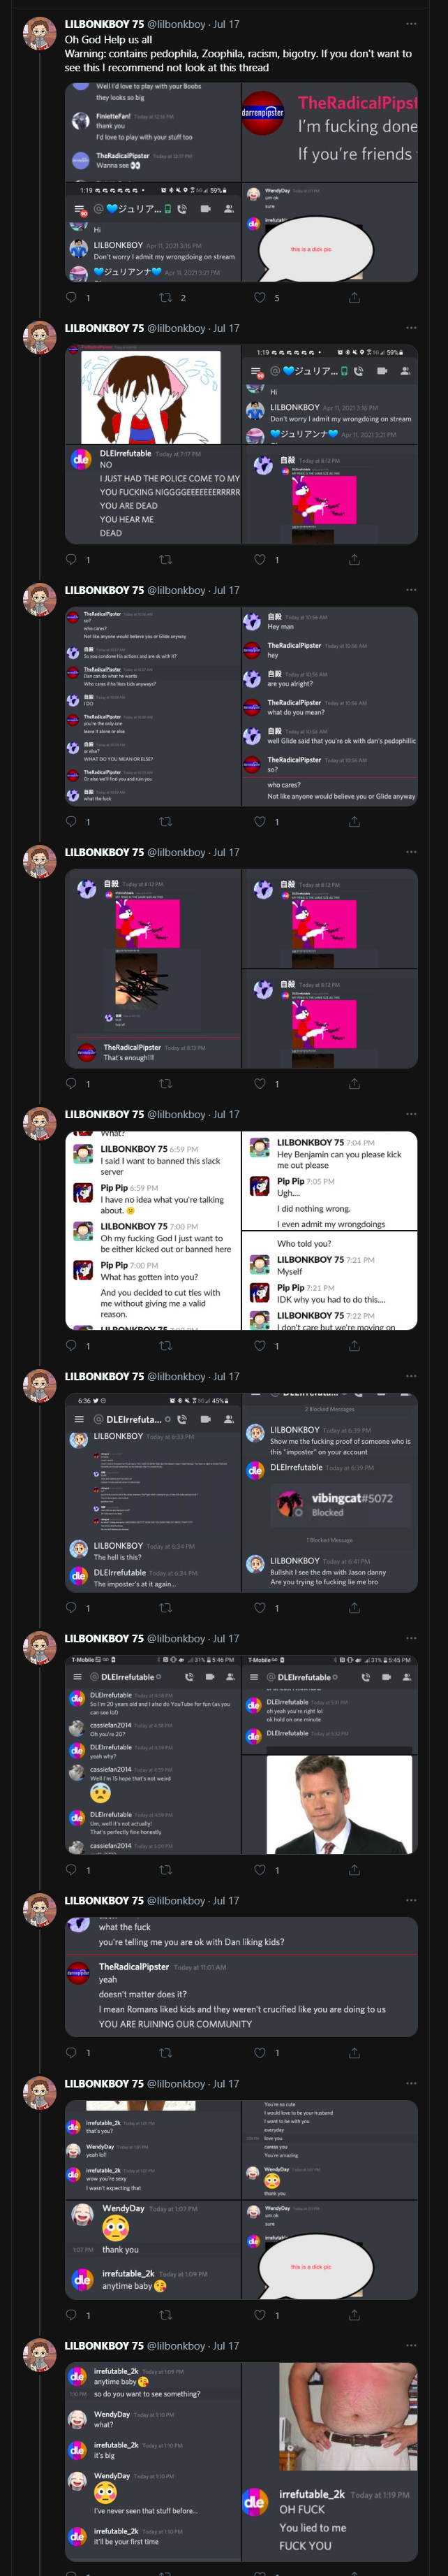Retweet the tweet containing the man-in-suit photo
The width and height of the screenshot is (448, 2576).
pyautogui.click(x=165, y=1869)
